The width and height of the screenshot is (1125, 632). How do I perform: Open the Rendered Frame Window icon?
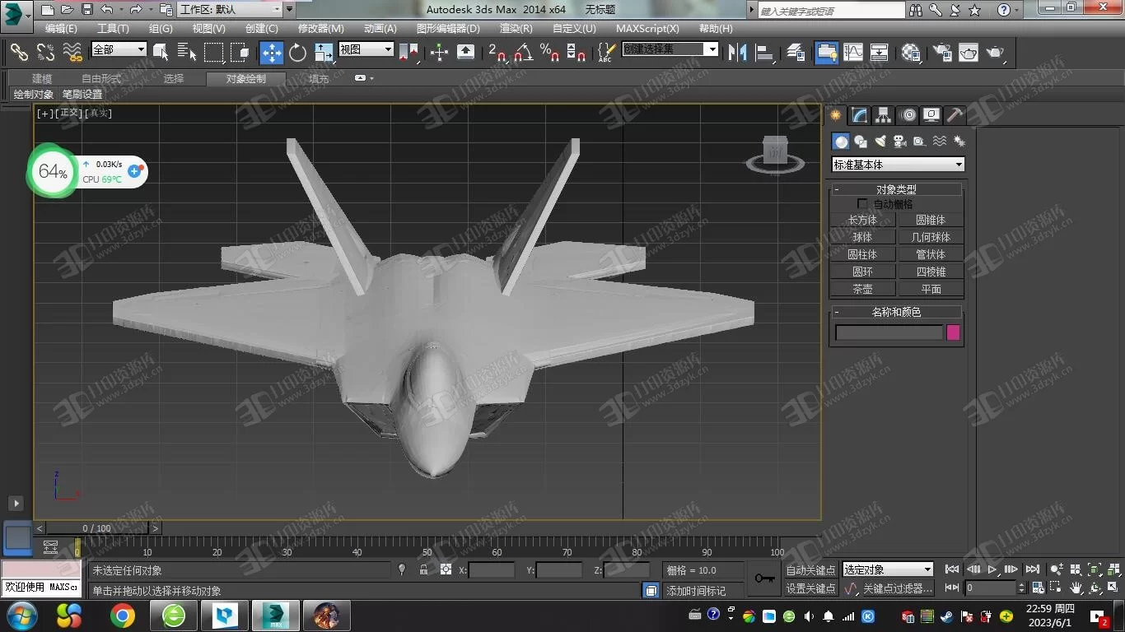coord(969,52)
